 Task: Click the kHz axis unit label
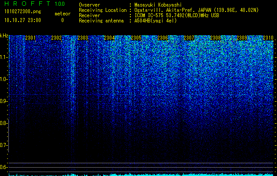click(x=4, y=36)
